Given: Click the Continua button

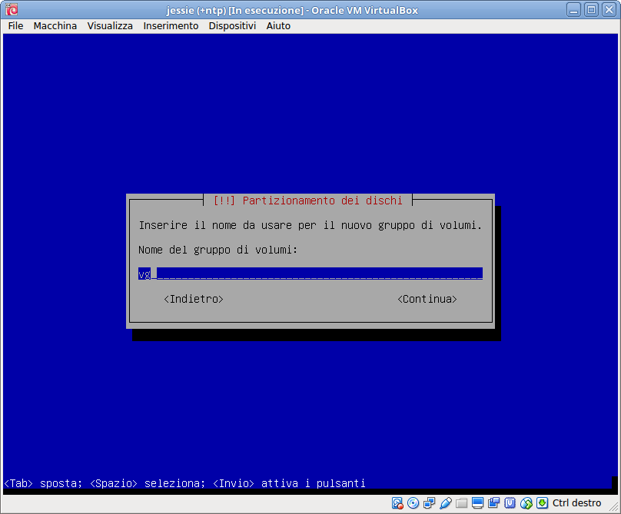Looking at the screenshot, I should (x=427, y=299).
